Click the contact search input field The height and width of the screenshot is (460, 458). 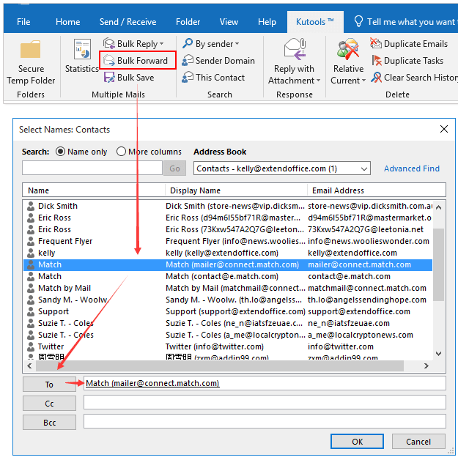92,168
